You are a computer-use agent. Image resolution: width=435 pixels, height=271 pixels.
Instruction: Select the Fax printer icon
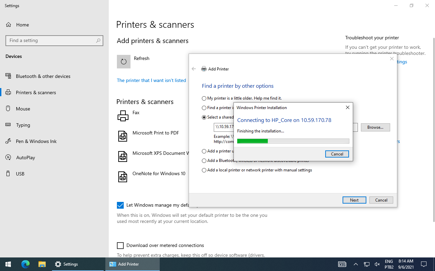point(123,116)
